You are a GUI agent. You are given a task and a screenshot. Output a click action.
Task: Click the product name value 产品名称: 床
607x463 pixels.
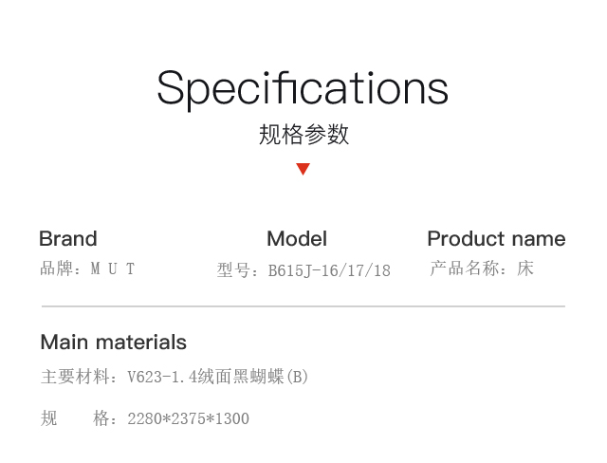pos(482,269)
